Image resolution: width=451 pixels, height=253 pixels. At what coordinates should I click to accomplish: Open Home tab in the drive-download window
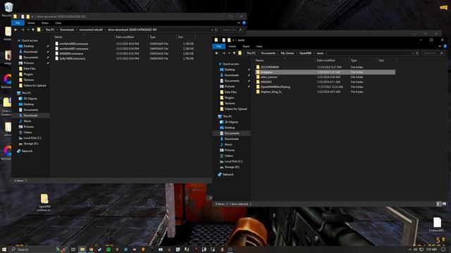(31, 22)
